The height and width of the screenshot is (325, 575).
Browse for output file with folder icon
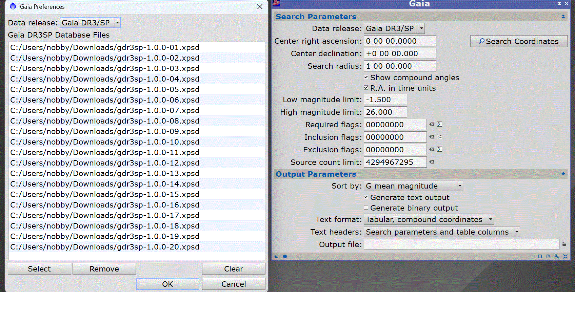point(564,244)
